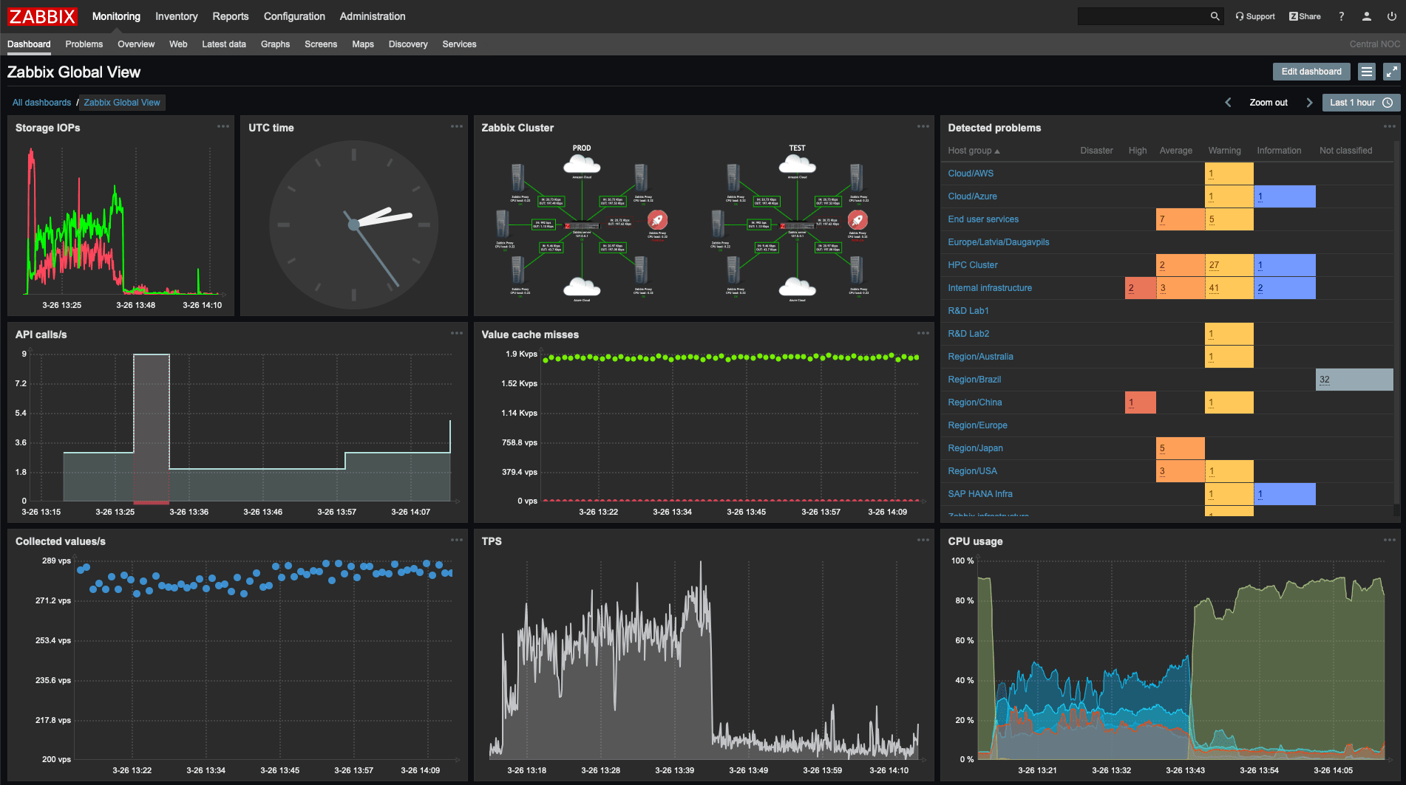
Task: Click the left chevron to shift time back
Action: (1228, 102)
